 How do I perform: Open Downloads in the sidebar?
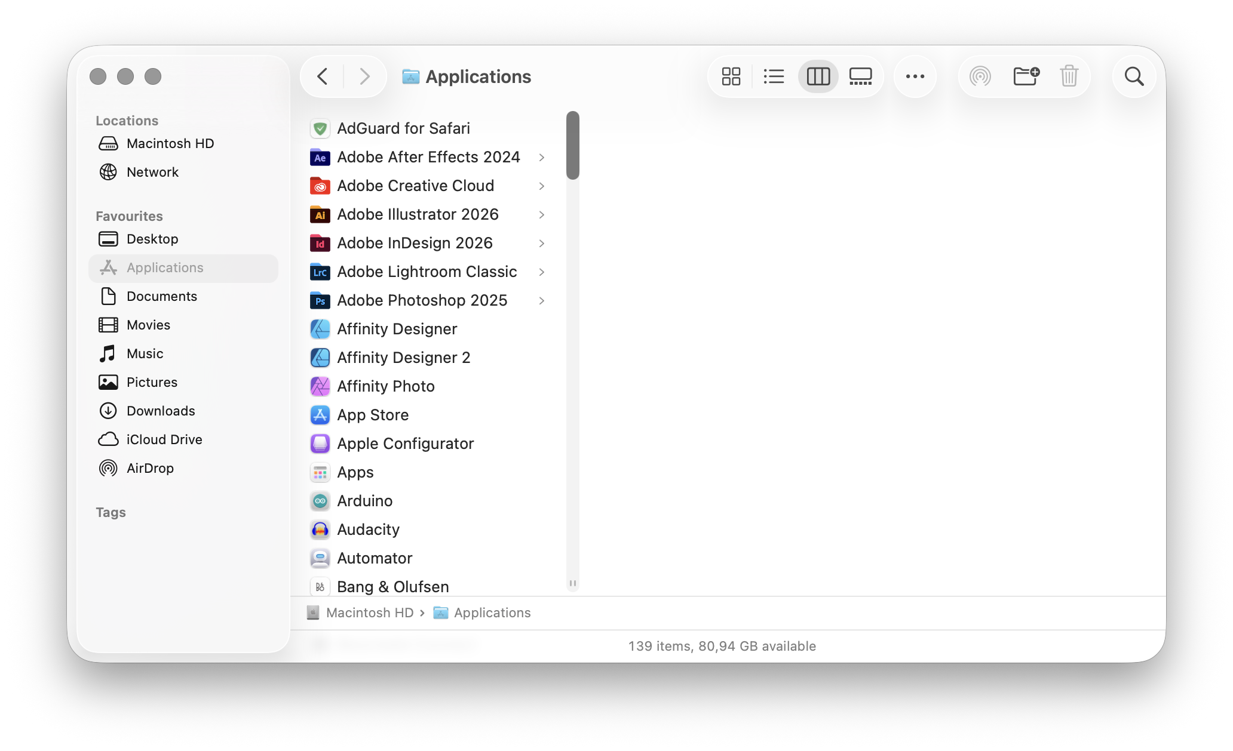(161, 411)
